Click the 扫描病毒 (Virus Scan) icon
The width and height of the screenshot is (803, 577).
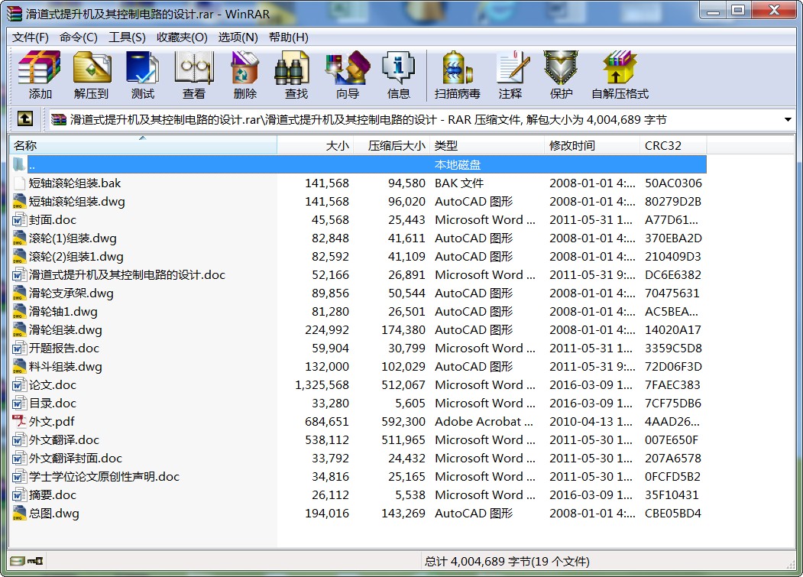[x=457, y=75]
